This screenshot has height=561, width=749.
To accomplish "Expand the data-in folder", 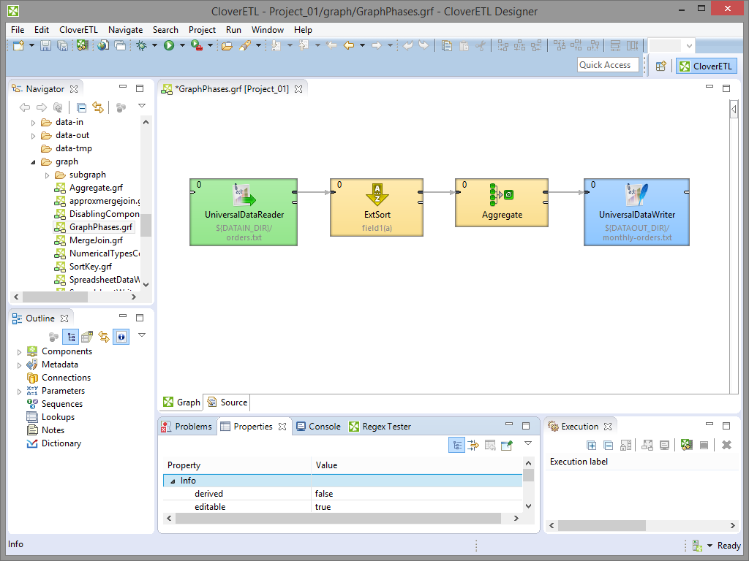I will tap(33, 123).
